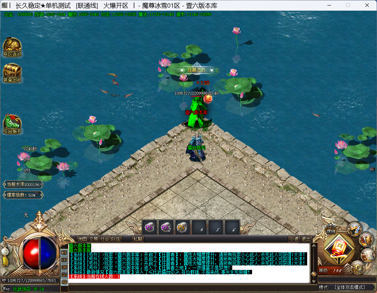Click the red 当前在线人数: 1 message
The height and width of the screenshot is (293, 377).
(94, 276)
